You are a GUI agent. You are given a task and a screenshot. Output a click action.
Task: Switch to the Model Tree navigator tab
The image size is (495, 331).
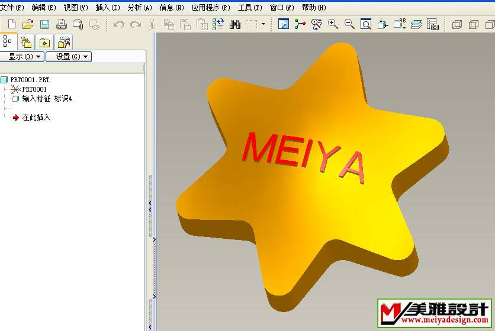click(8, 41)
